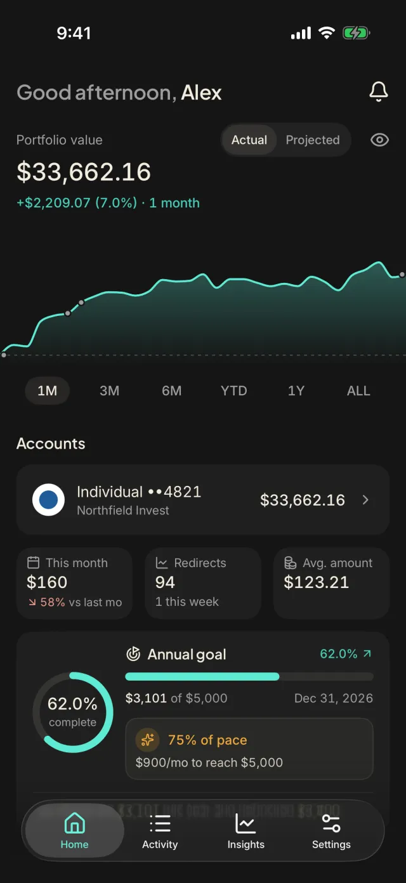Tap the Northfield Invest account logo

tap(48, 500)
